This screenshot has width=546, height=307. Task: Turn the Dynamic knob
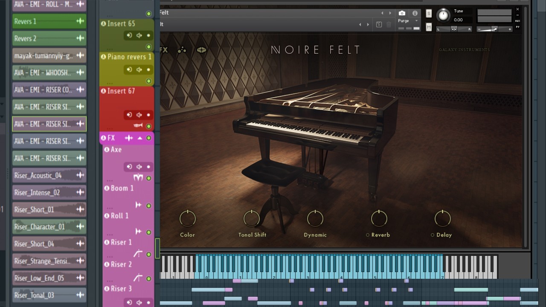tap(315, 219)
